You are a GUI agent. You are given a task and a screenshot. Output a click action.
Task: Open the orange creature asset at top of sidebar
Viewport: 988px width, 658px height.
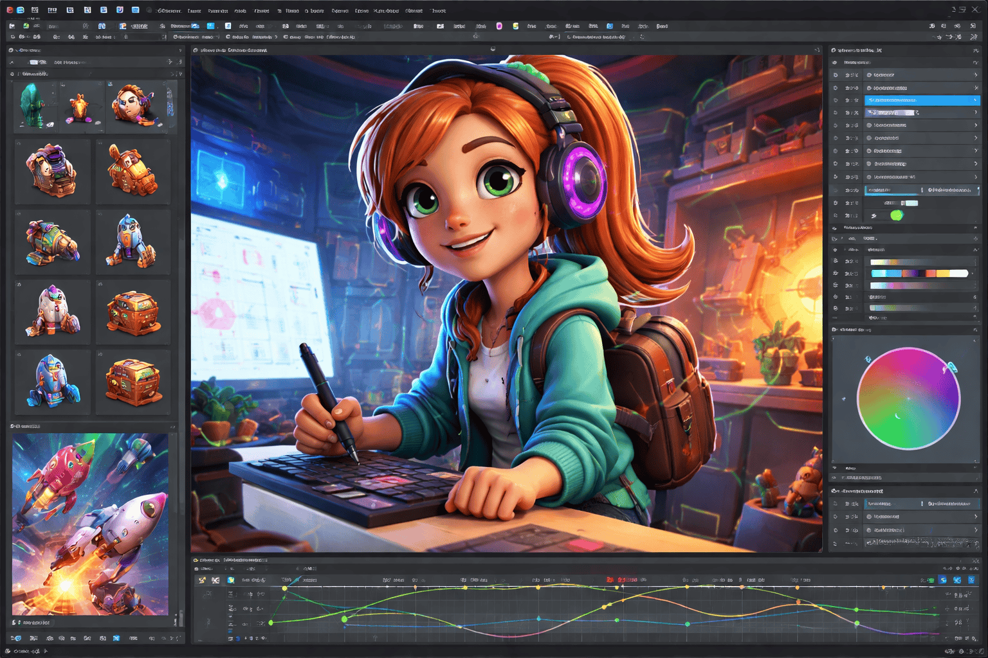point(81,106)
